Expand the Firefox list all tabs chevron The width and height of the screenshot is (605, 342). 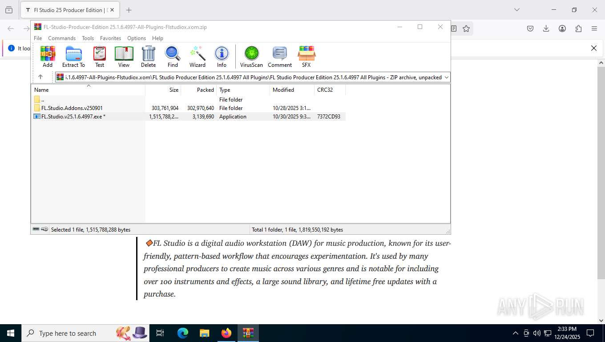pyautogui.click(x=517, y=10)
